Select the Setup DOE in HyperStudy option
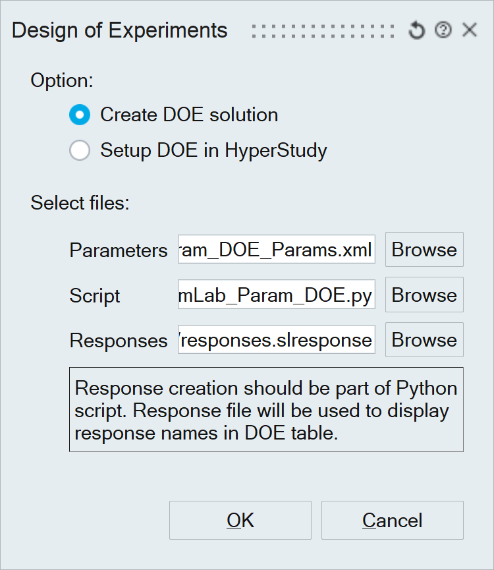494x570 pixels. [80, 150]
